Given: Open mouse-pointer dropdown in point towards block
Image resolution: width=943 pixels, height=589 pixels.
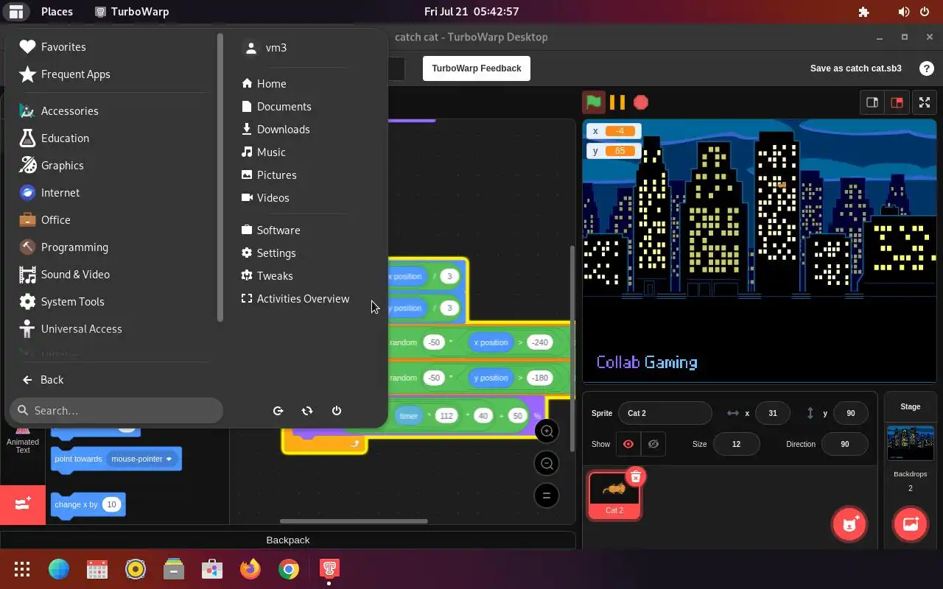Looking at the screenshot, I should click(x=141, y=459).
